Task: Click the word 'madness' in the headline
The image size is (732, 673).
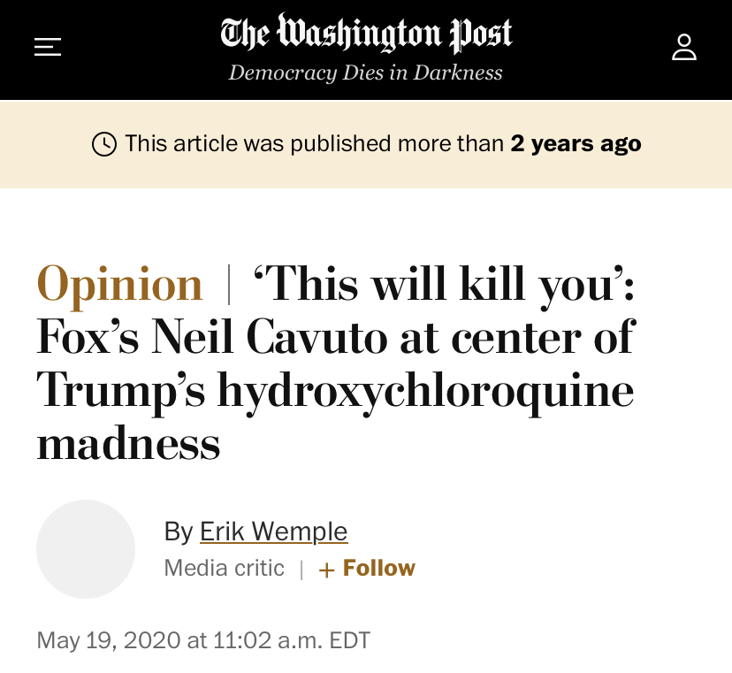Action: (x=128, y=444)
